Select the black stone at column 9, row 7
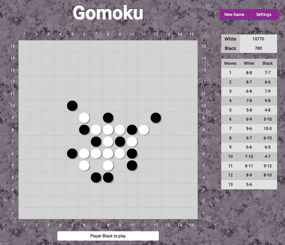 click(120, 142)
